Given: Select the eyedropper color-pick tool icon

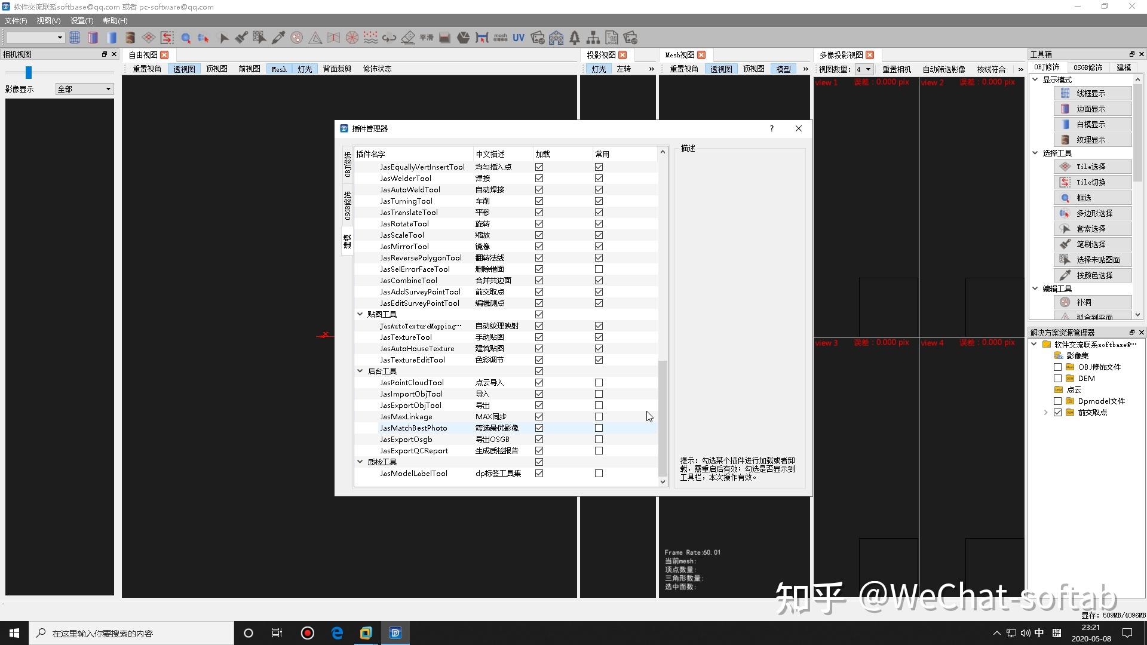Looking at the screenshot, I should 278,38.
